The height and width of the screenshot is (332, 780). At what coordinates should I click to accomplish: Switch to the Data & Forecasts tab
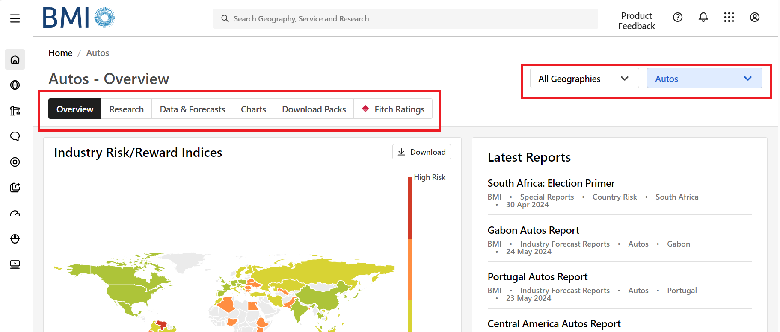point(192,109)
